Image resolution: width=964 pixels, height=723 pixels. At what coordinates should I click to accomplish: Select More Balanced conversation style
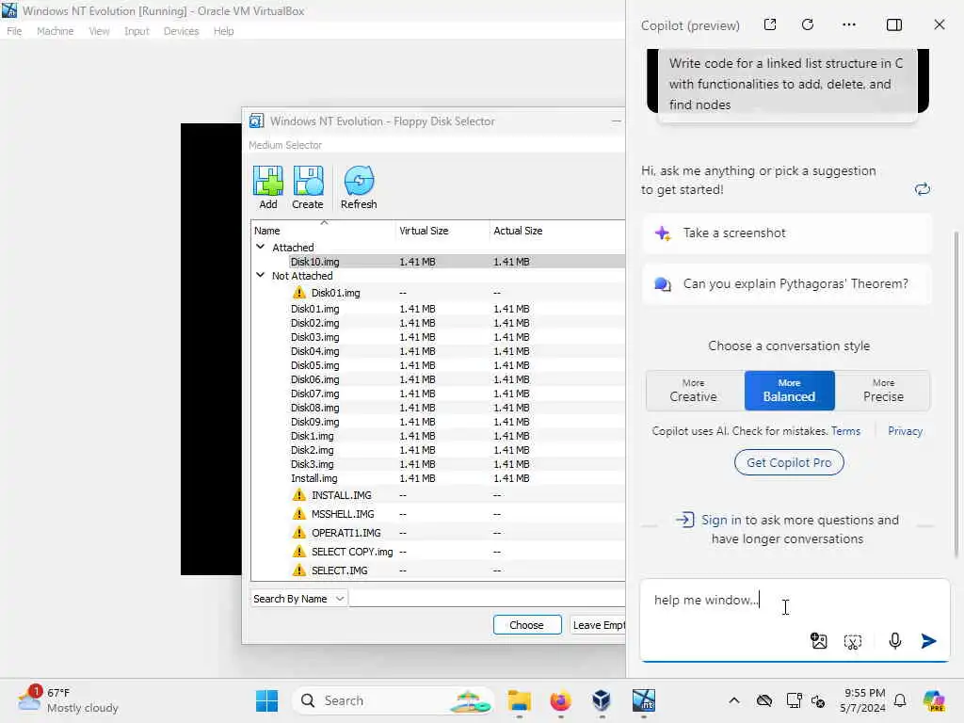[x=790, y=391]
